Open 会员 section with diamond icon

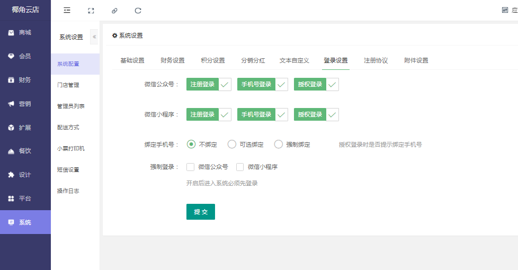(25, 56)
